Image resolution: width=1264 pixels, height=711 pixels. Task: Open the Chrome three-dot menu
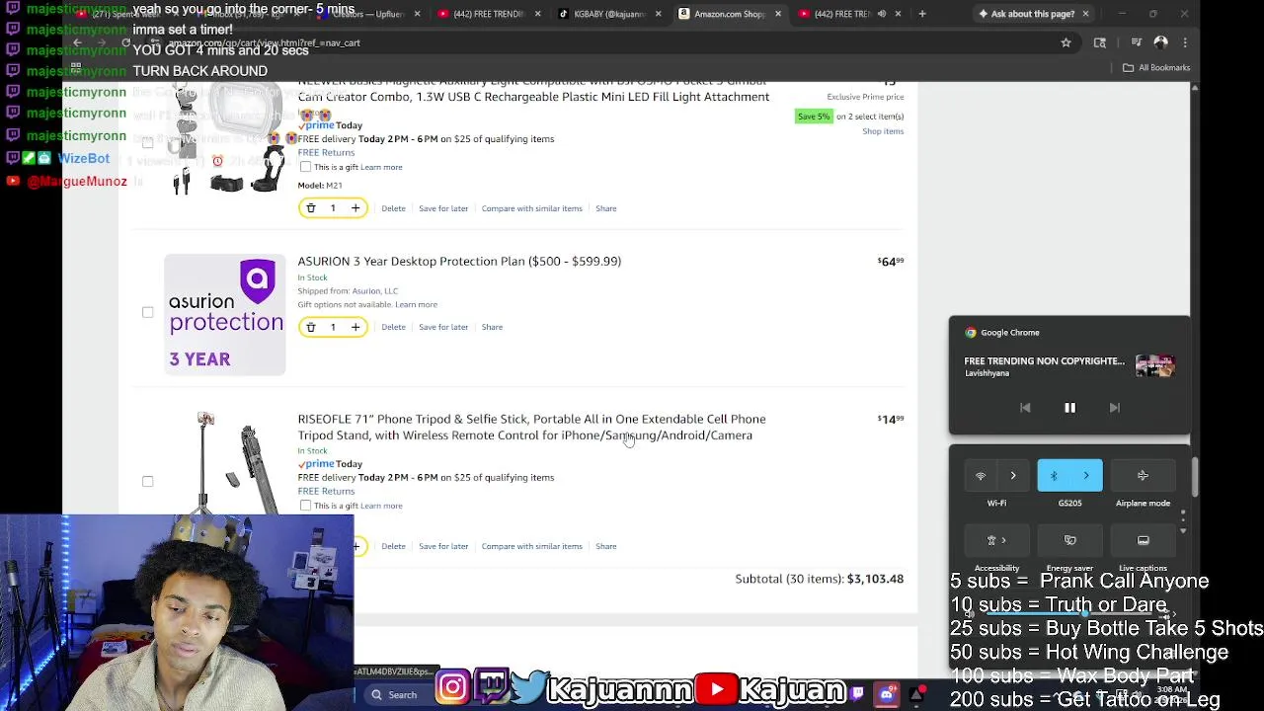coord(1185,42)
